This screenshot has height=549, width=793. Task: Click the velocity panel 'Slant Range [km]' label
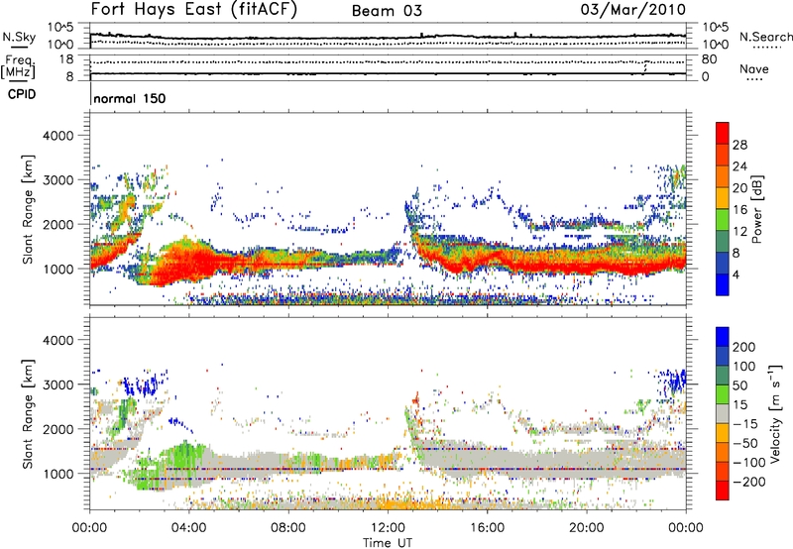28,414
